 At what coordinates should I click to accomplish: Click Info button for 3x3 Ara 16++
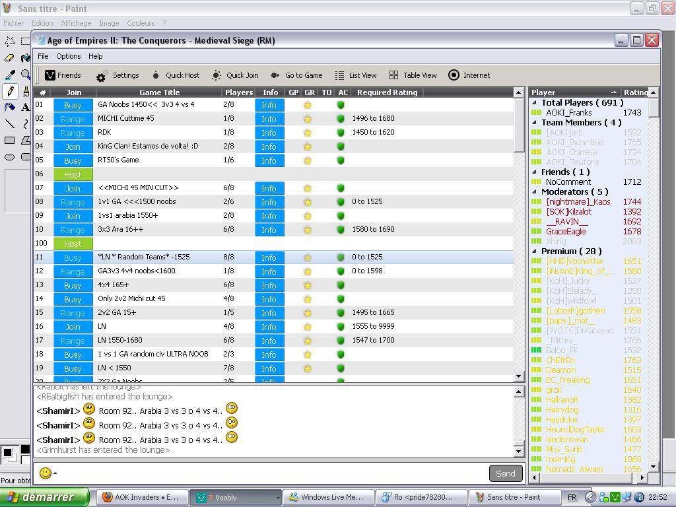pos(269,230)
